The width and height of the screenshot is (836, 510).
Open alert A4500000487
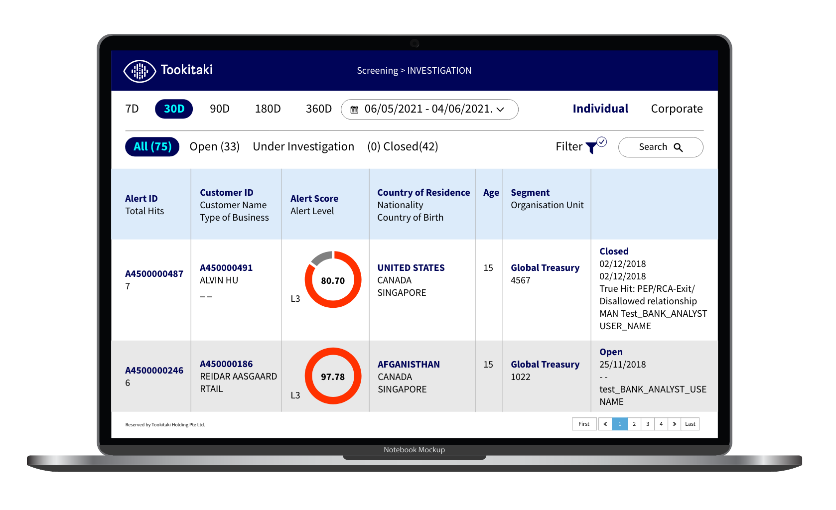(x=154, y=274)
